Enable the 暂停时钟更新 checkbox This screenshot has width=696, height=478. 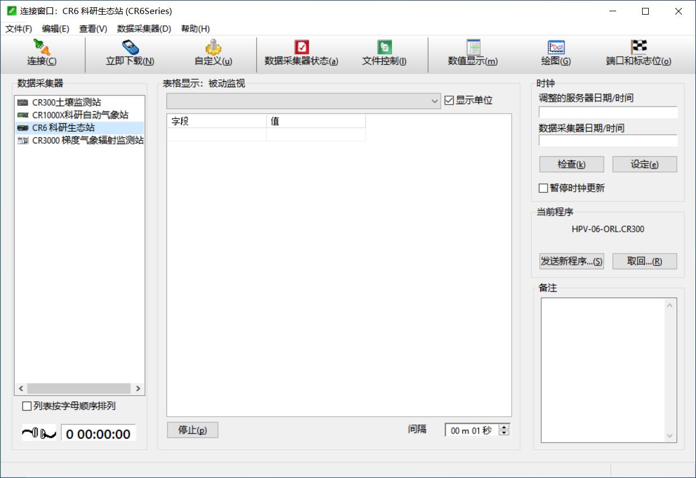click(544, 188)
